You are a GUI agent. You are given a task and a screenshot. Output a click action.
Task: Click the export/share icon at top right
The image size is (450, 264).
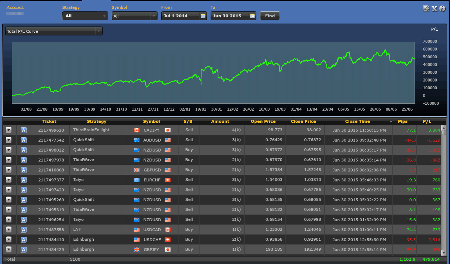click(426, 9)
